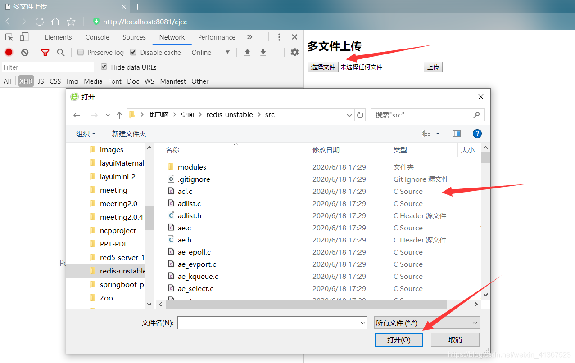The height and width of the screenshot is (363, 575).
Task: Select .gitignore file
Action: 194,179
